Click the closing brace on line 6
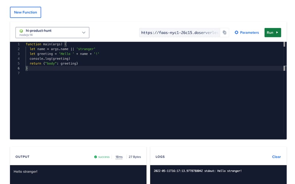The width and height of the screenshot is (295, 184). pos(27,68)
